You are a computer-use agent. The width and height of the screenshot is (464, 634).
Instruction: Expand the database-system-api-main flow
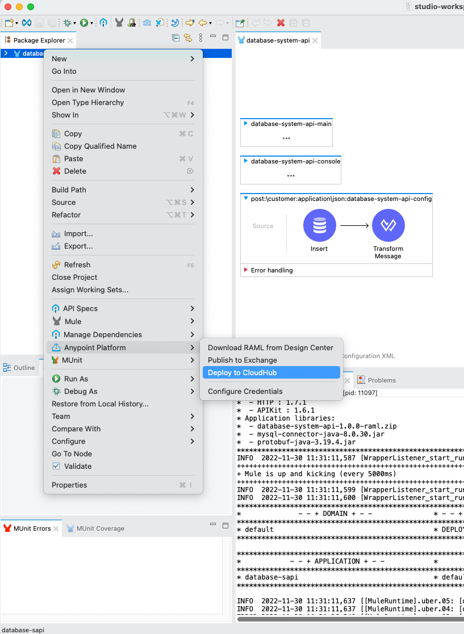(x=246, y=123)
